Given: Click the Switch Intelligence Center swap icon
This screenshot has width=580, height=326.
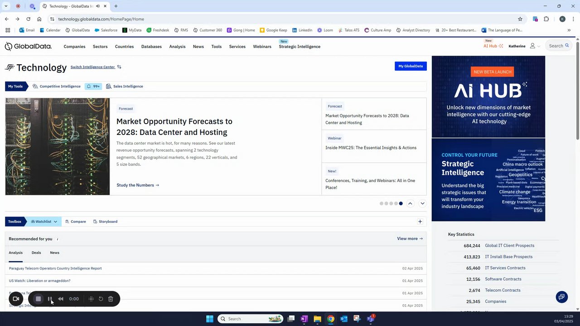Looking at the screenshot, I should click(119, 67).
